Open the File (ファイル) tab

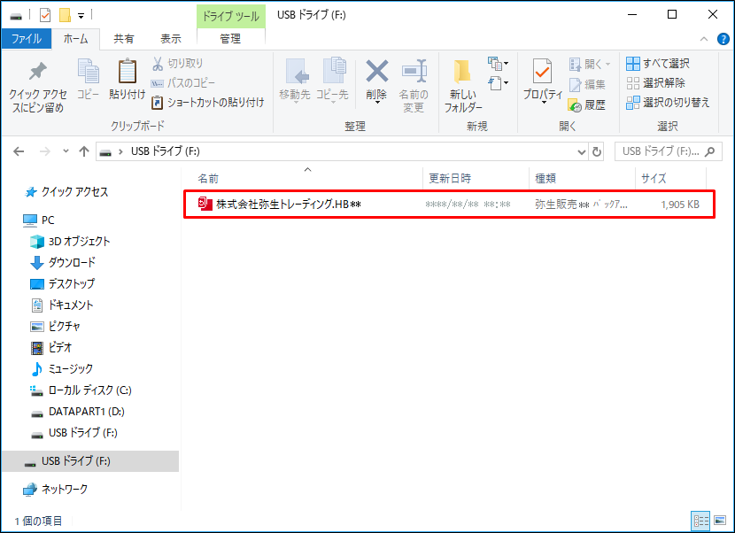27,38
